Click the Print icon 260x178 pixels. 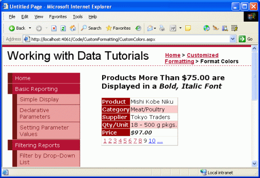pyautogui.click(x=162, y=28)
